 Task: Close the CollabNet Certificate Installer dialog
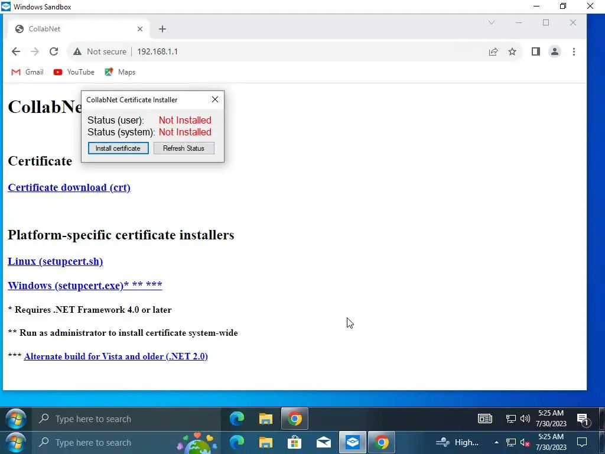point(215,99)
